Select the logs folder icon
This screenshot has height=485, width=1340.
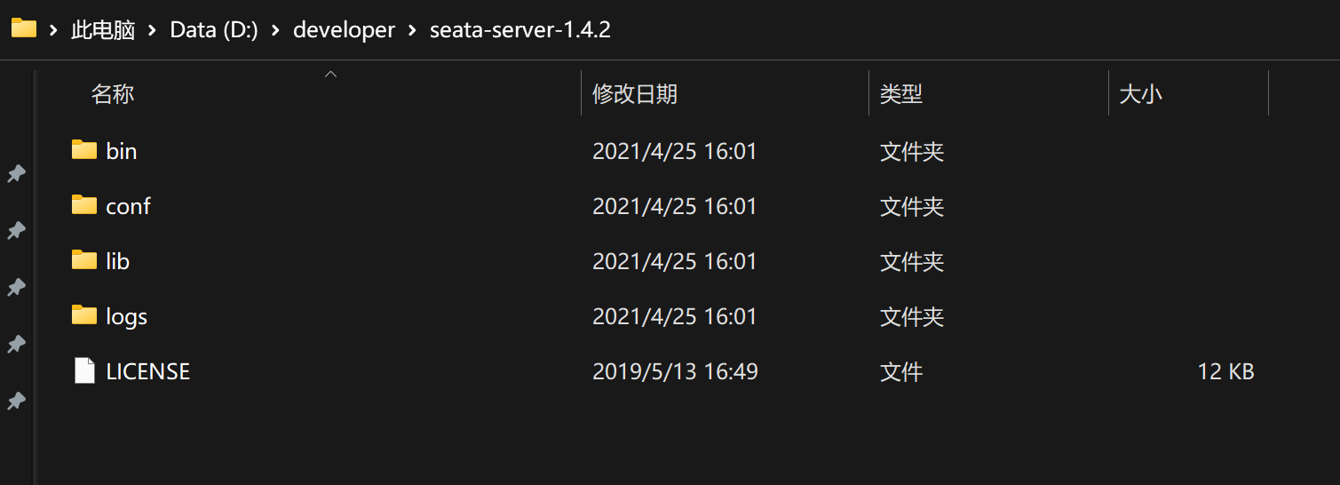84,315
